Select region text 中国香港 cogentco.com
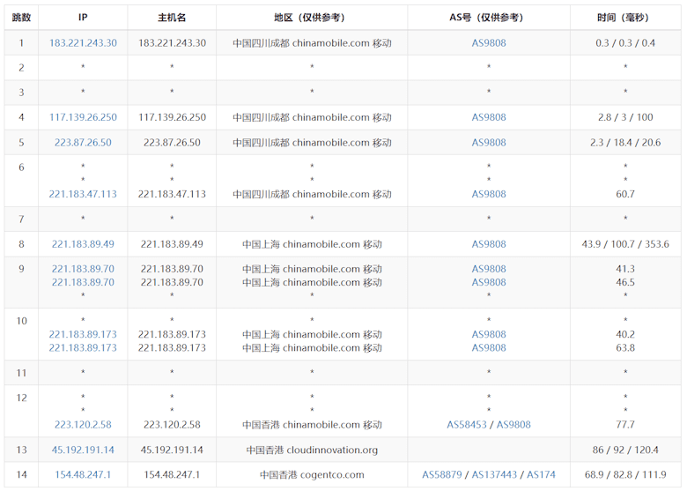Image resolution: width=687 pixels, height=491 pixels. 312,474
